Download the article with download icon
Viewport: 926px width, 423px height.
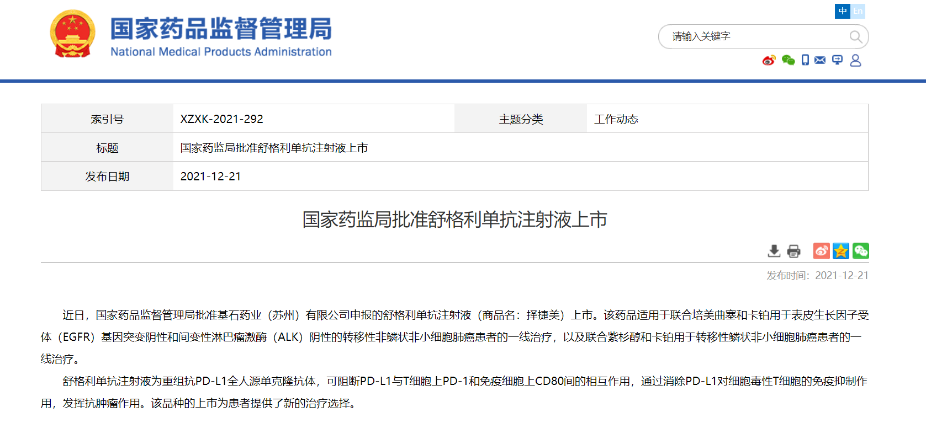774,251
